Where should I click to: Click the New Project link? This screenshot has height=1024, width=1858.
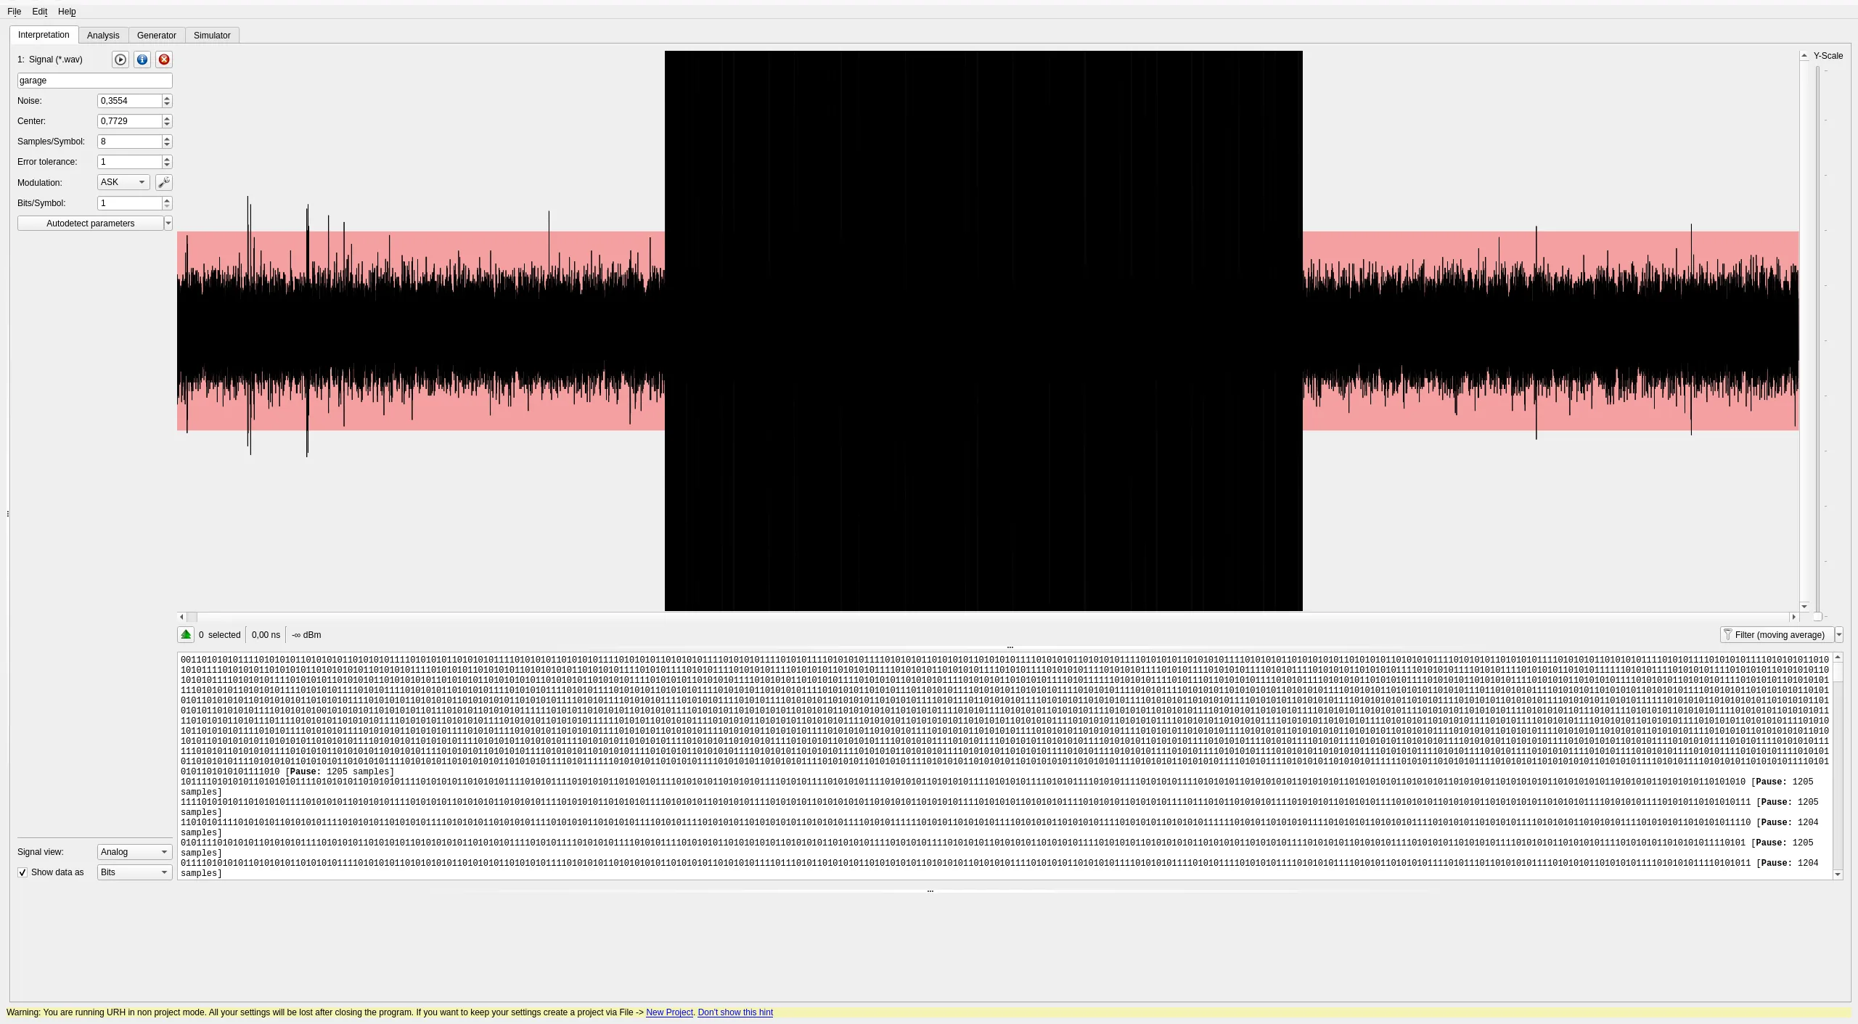pyautogui.click(x=669, y=1012)
